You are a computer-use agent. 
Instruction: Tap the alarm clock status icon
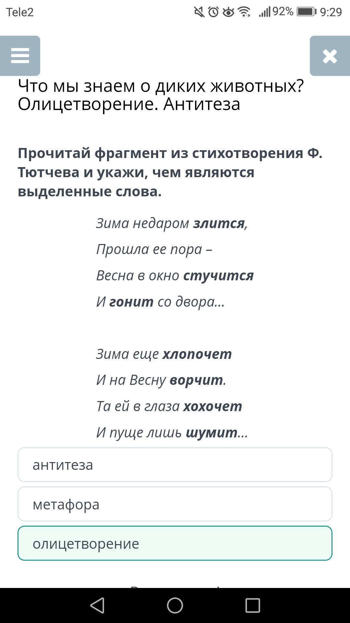[x=213, y=12]
